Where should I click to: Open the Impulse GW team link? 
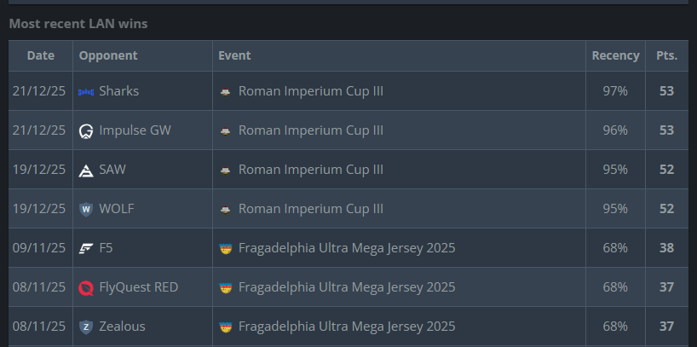135,130
